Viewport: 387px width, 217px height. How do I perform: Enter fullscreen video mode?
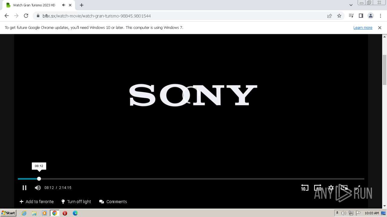click(x=357, y=188)
